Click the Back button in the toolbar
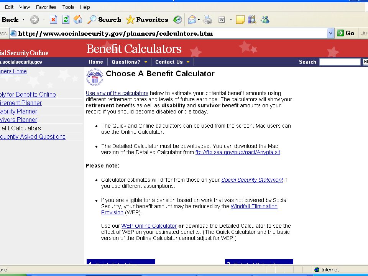The width and height of the screenshot is (368, 276). click(9, 20)
